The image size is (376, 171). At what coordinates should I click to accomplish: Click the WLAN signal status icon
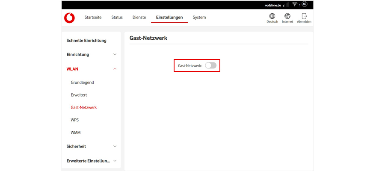click(295, 4)
